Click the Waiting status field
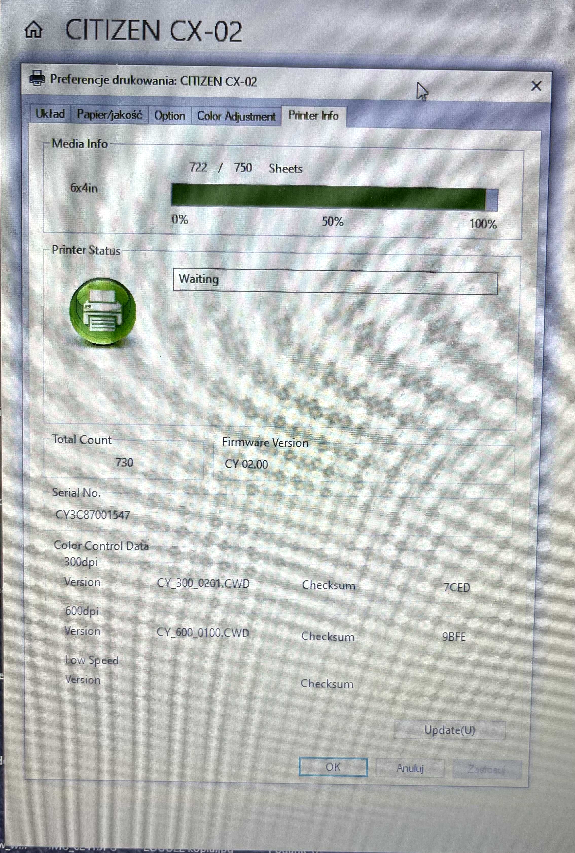Image resolution: width=575 pixels, height=853 pixels. 335,282
